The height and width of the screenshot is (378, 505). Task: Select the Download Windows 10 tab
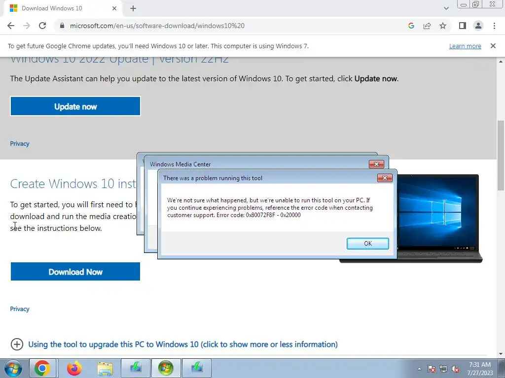tap(63, 8)
